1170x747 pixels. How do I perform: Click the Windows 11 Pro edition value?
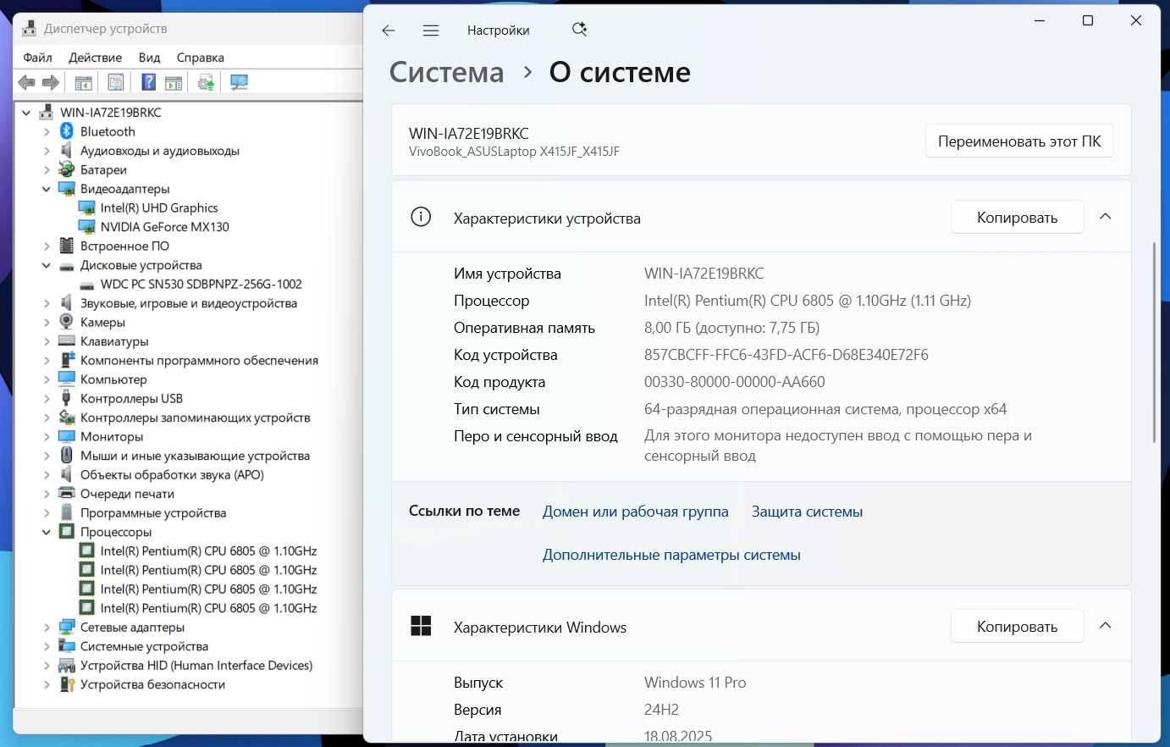tap(695, 683)
